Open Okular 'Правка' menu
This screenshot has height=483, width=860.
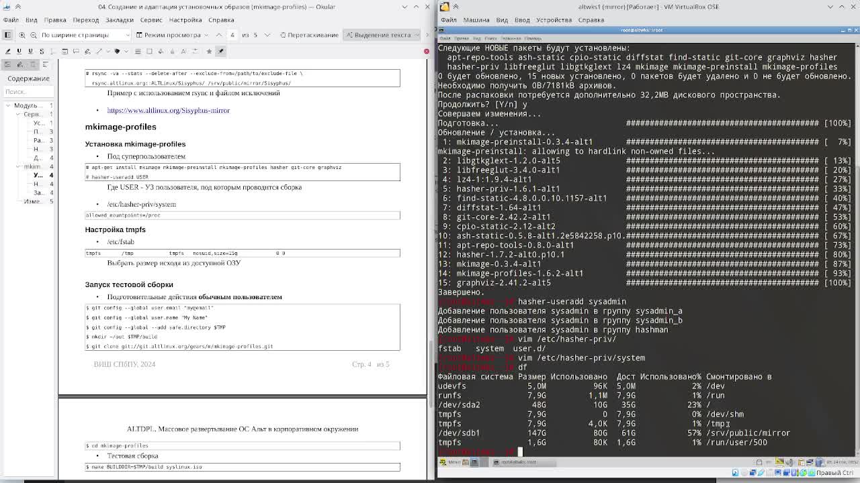tap(55, 20)
